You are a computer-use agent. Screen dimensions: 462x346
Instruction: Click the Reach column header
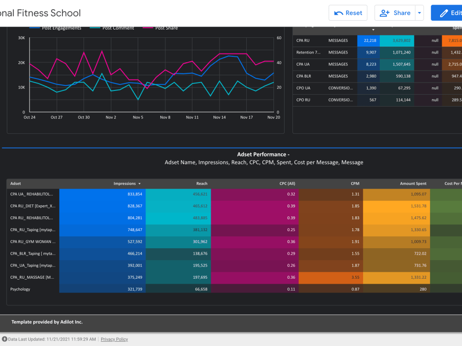tap(202, 184)
